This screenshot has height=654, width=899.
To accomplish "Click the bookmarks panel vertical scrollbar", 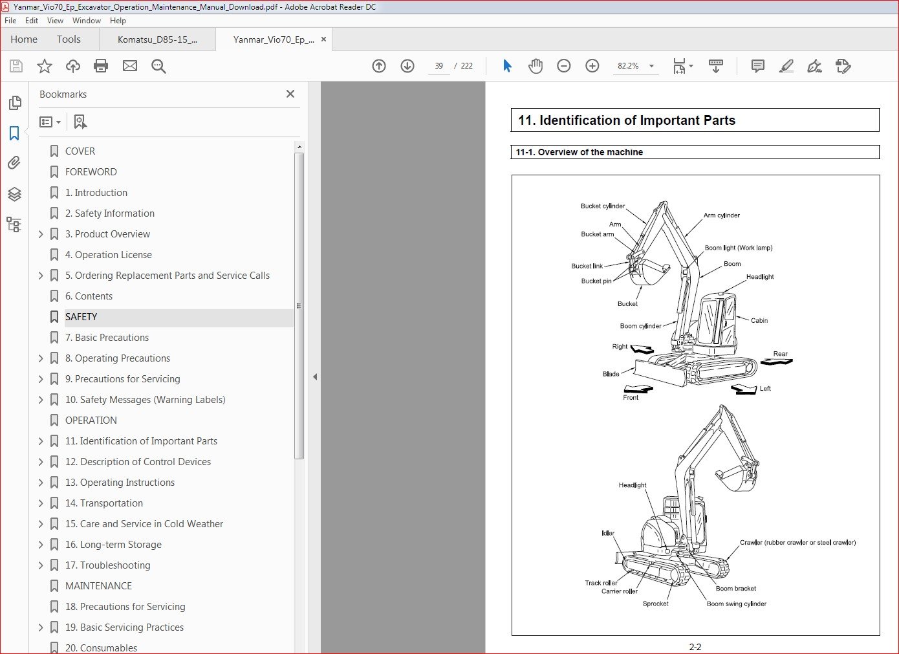I will click(x=299, y=305).
